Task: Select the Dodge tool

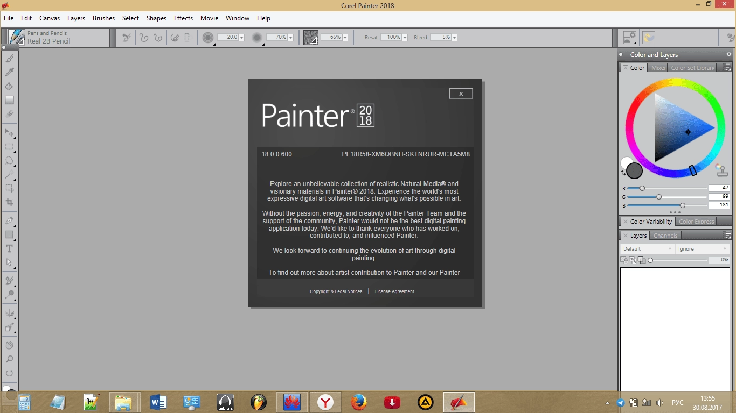Action: (9, 295)
